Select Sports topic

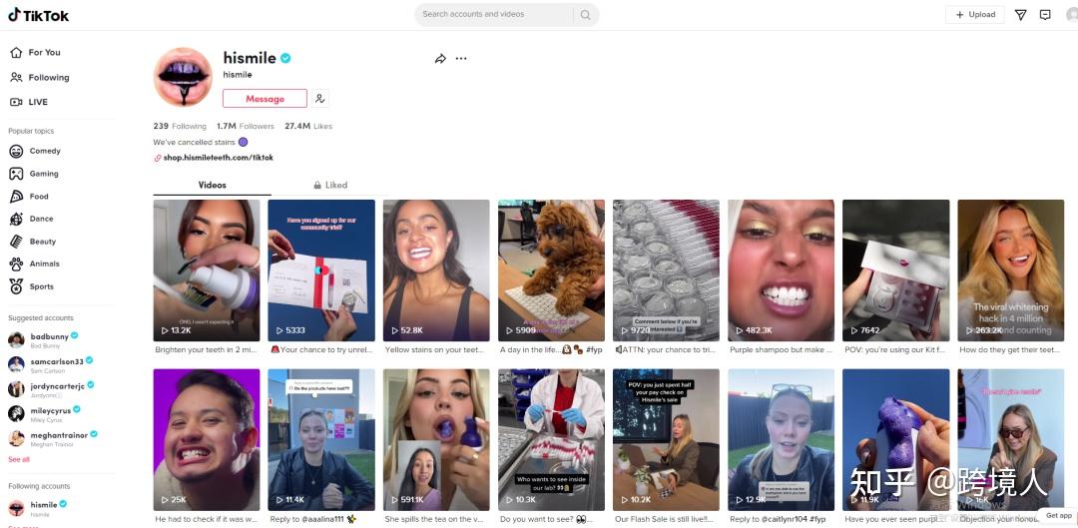coord(32,286)
